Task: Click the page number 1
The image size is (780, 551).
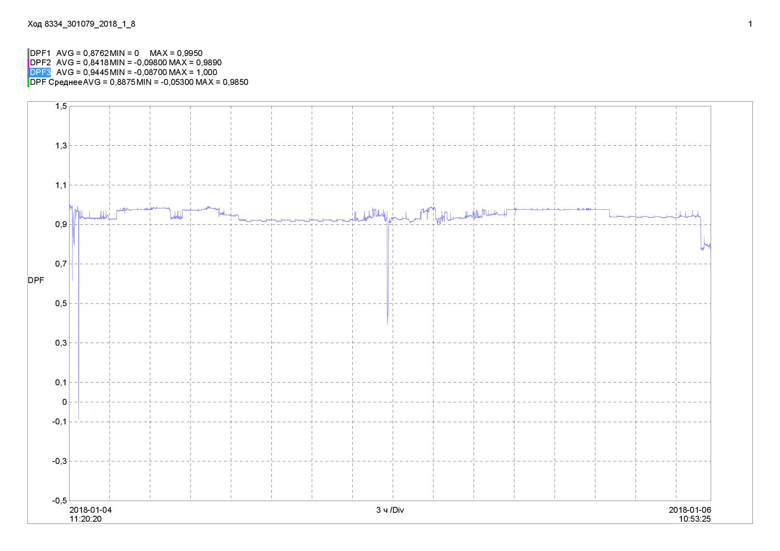Action: (750, 24)
